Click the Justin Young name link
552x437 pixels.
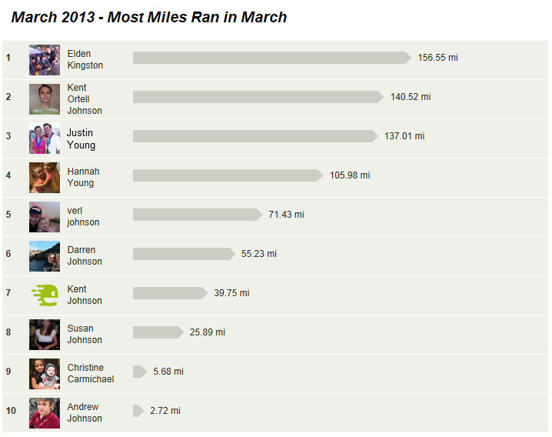tap(81, 138)
